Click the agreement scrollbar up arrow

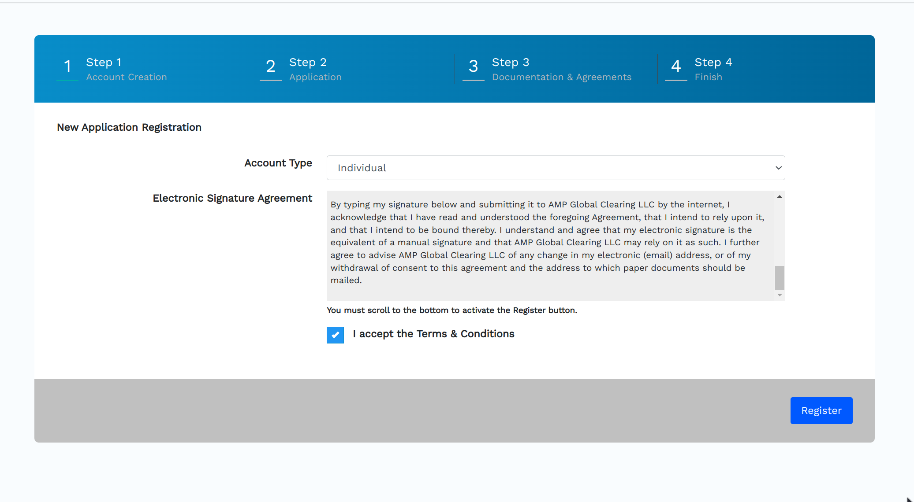tap(780, 197)
